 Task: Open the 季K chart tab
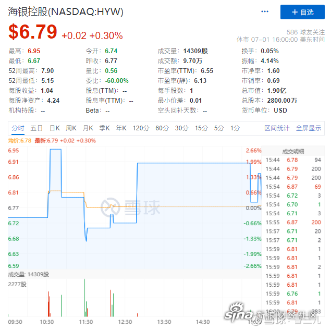point(104,128)
